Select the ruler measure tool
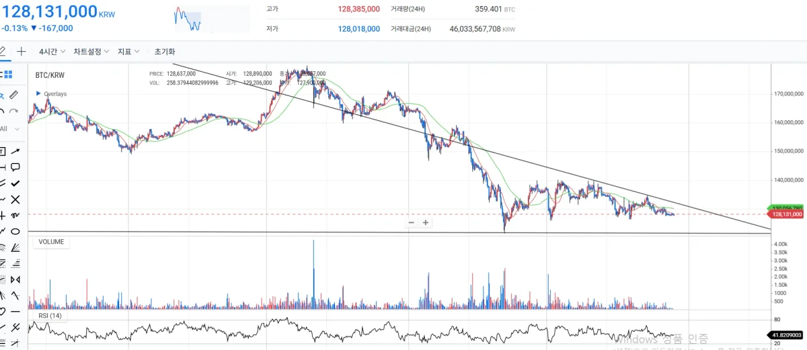 pos(15,95)
